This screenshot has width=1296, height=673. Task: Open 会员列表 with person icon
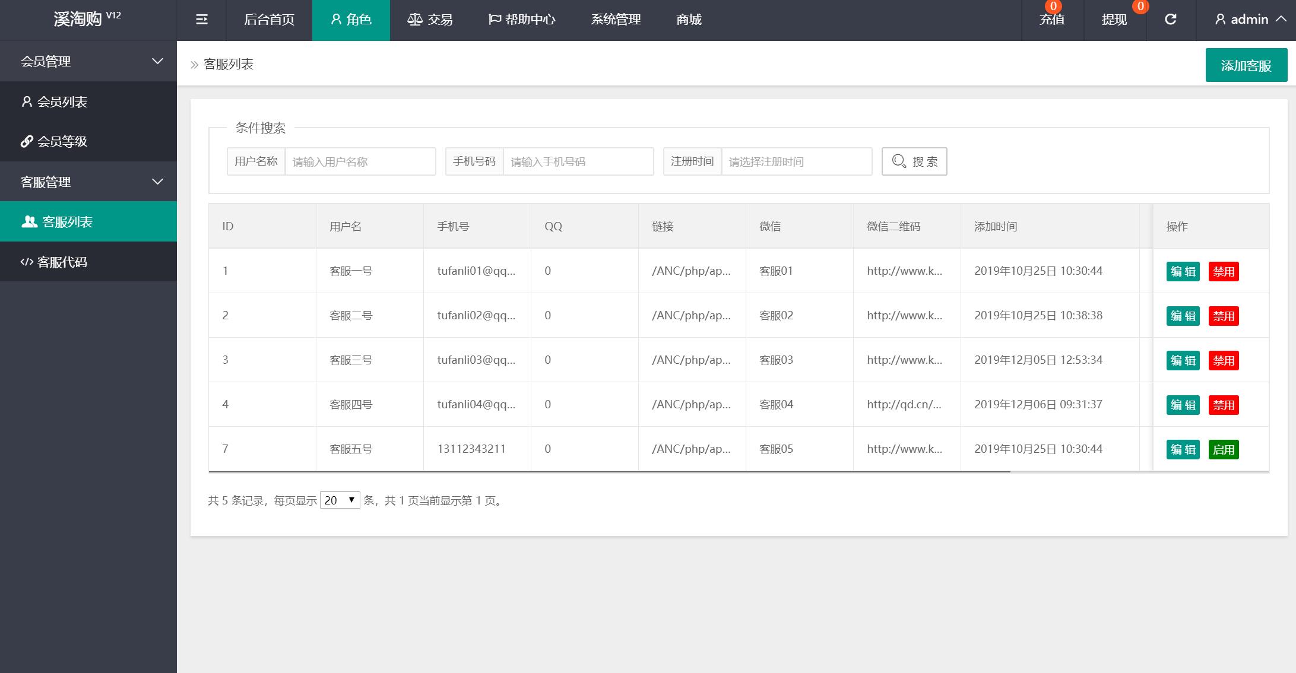pyautogui.click(x=62, y=102)
